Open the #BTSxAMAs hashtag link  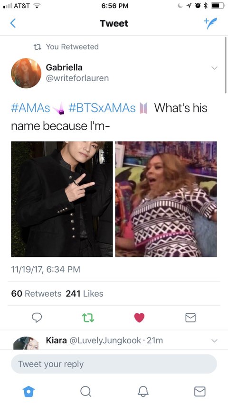point(102,108)
